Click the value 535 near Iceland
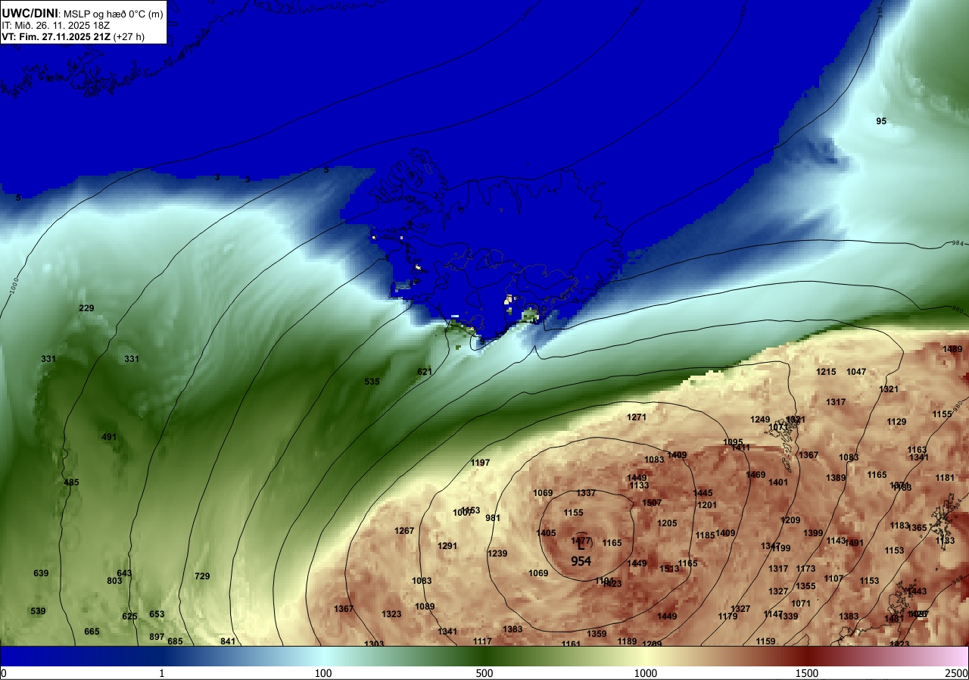Screen dimensions: 969x680 [372, 382]
